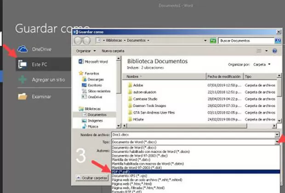Open the Adobe folder
Image resolution: width=285 pixels, height=193 pixels.
(x=136, y=85)
